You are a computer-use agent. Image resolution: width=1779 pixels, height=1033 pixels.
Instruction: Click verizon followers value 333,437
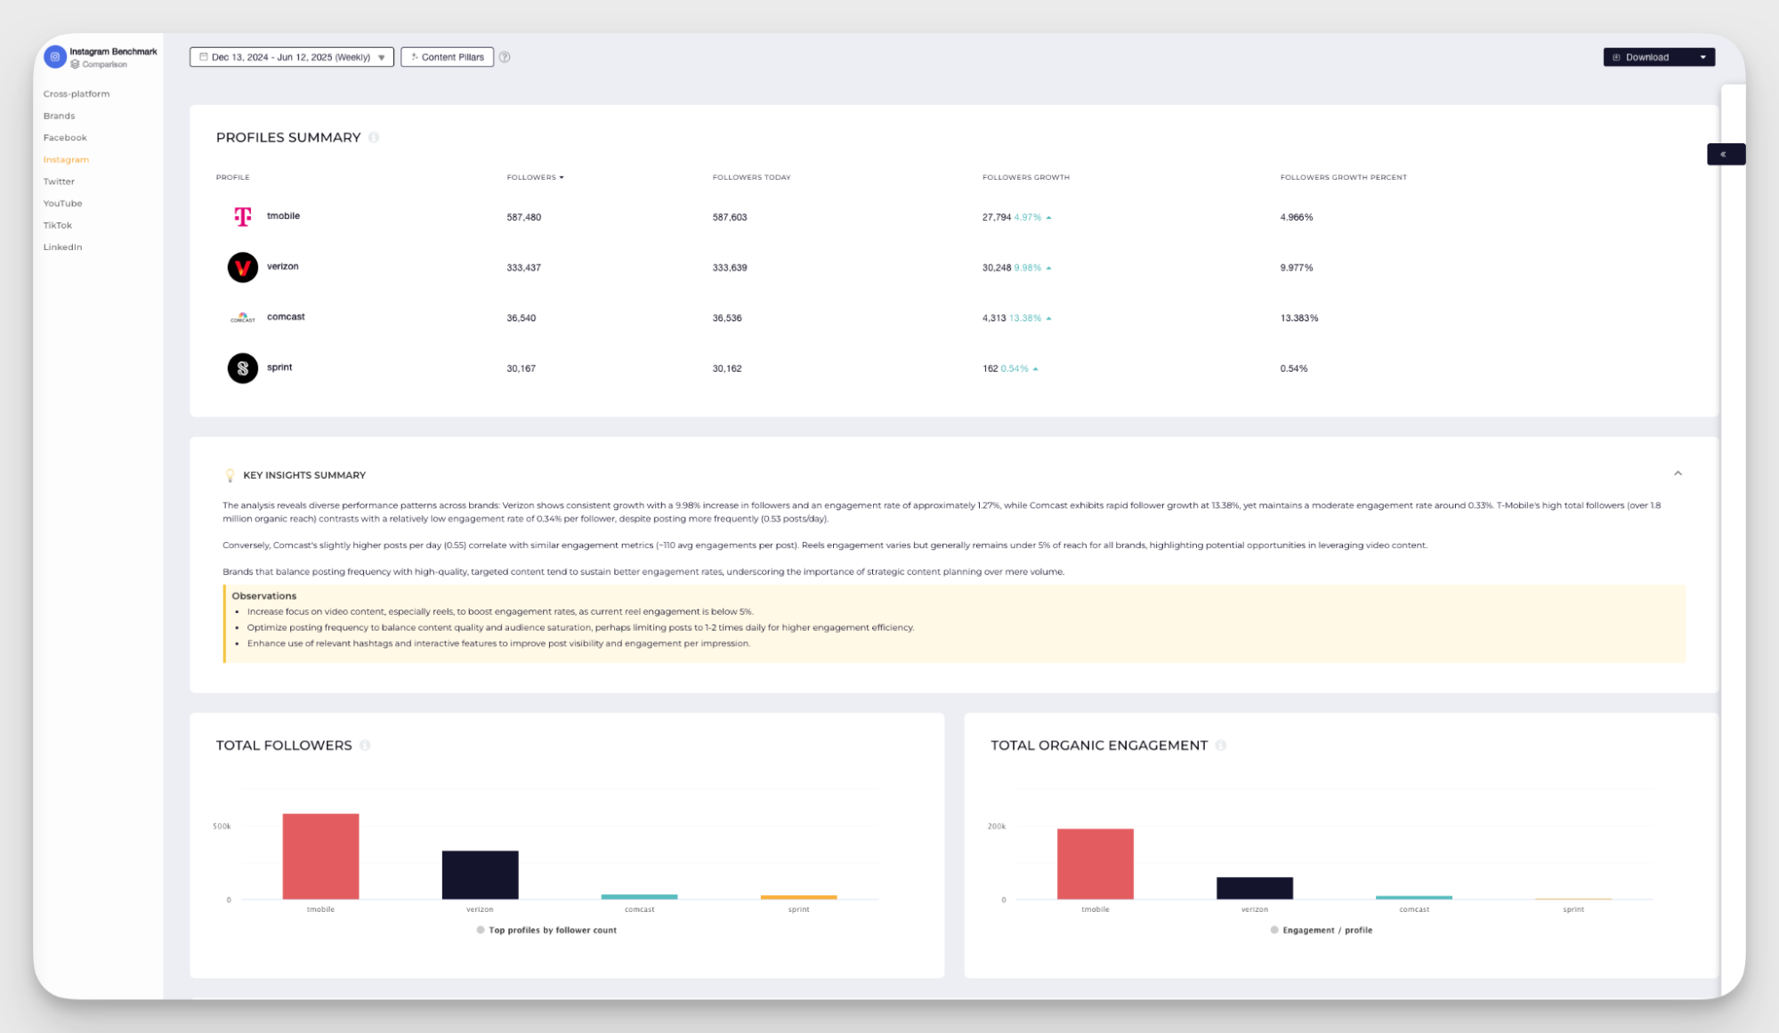tap(523, 268)
